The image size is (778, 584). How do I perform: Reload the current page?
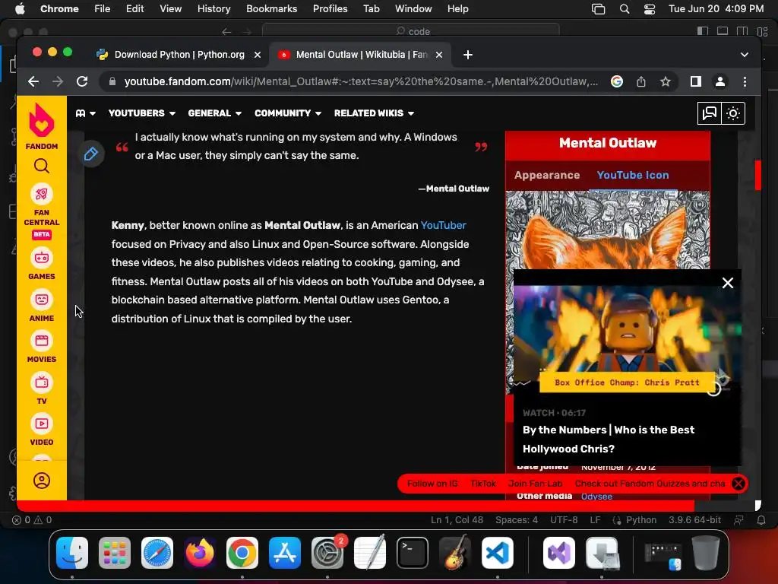[82, 81]
